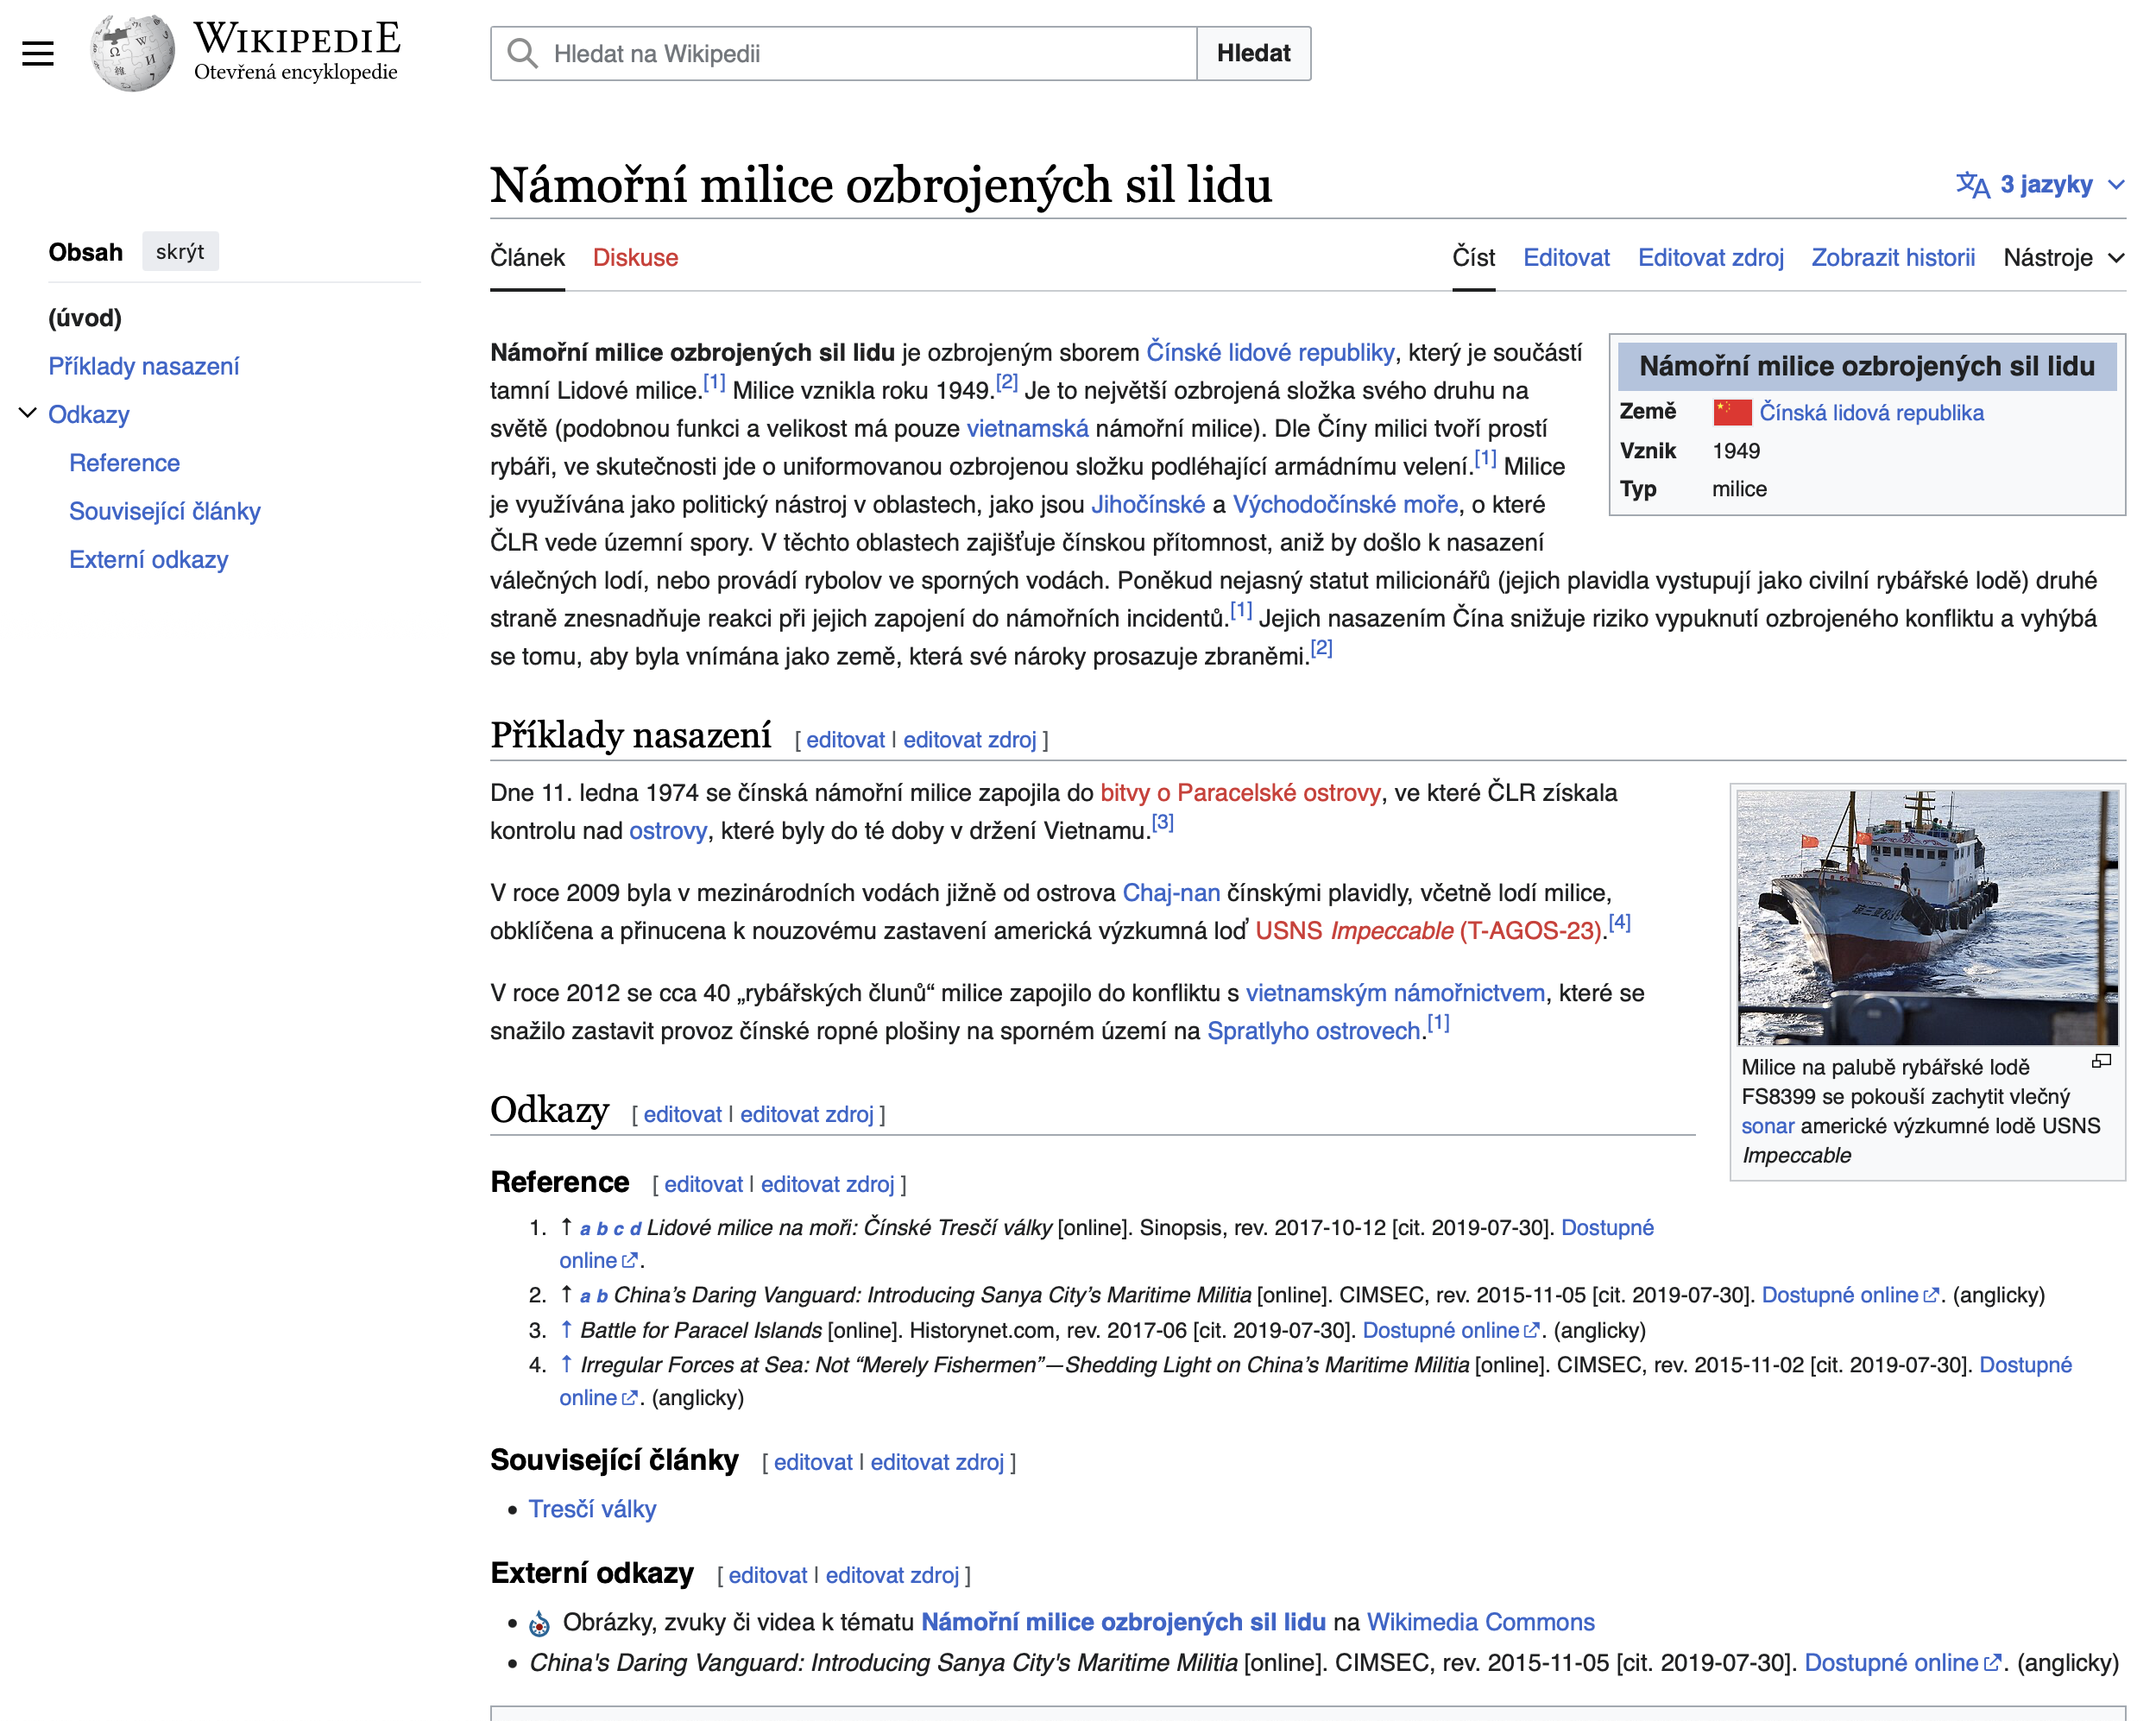Collapse the Odkazy section in contents

(28, 413)
